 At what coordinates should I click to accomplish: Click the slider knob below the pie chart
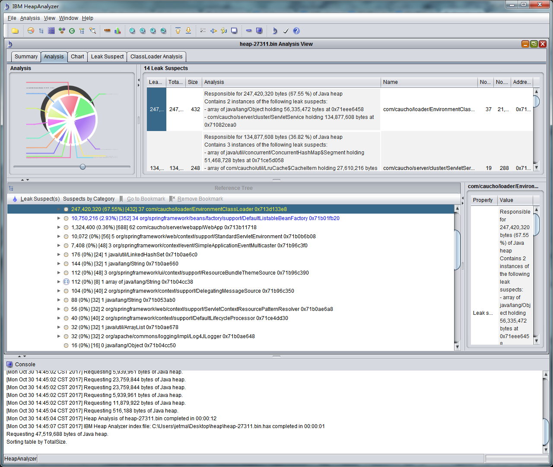click(83, 167)
